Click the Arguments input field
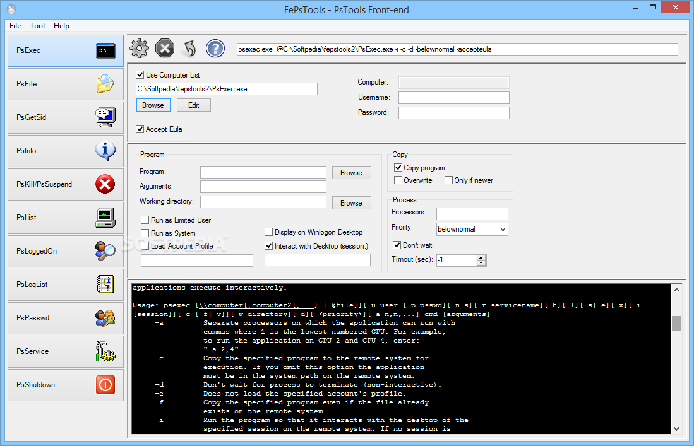The width and height of the screenshot is (694, 446). [x=263, y=187]
